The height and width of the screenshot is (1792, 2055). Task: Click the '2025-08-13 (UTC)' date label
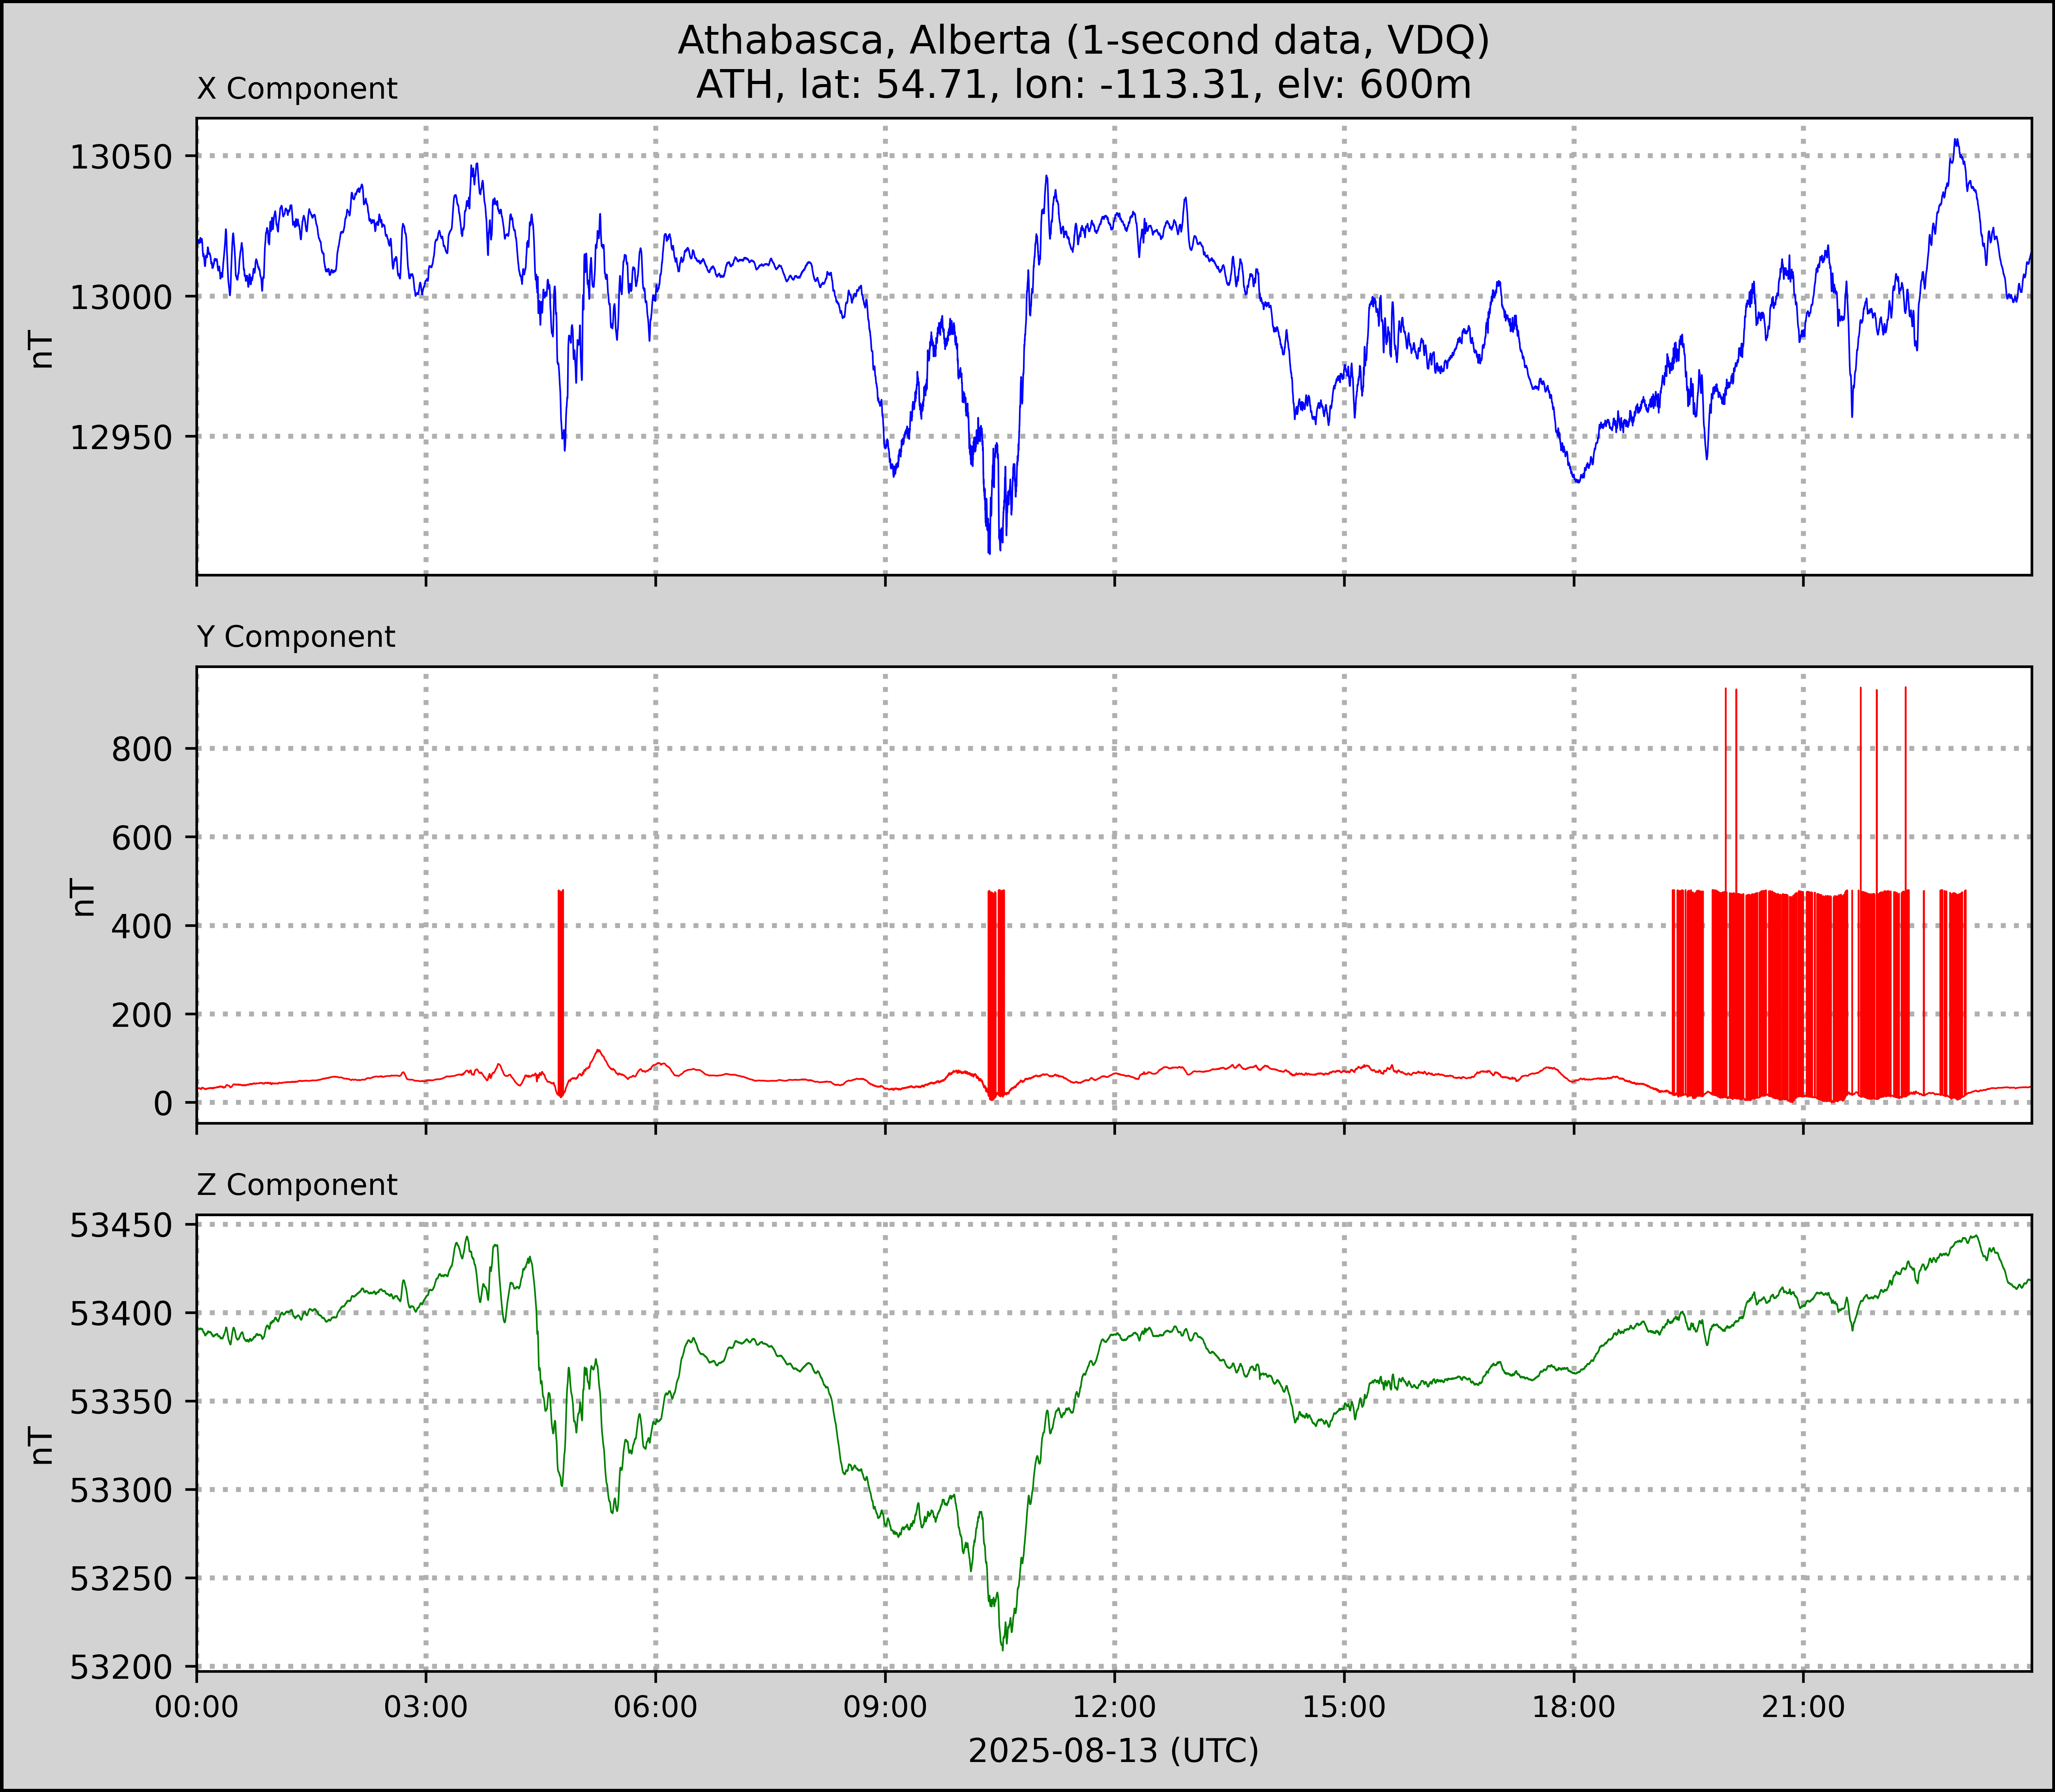[x=1113, y=1751]
